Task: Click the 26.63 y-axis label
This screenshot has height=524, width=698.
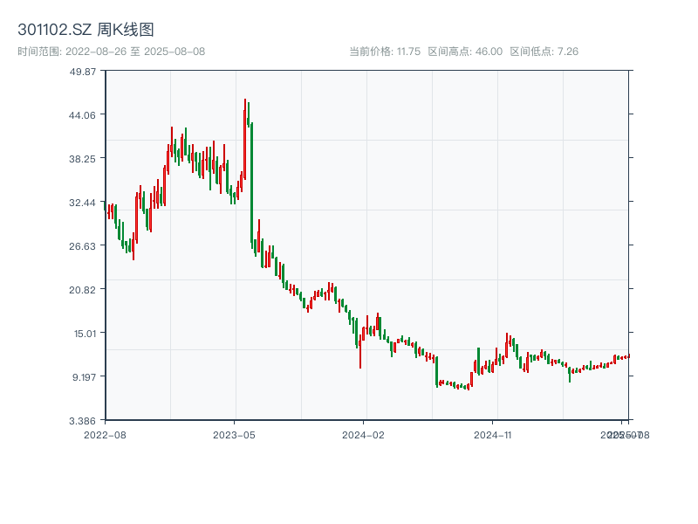Action: coord(84,245)
